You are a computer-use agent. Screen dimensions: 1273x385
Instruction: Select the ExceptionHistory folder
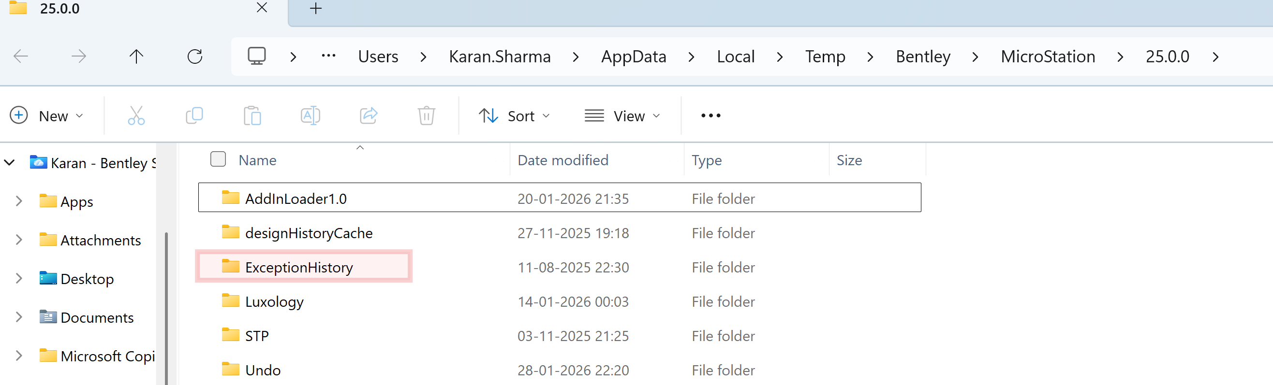pyautogui.click(x=298, y=268)
